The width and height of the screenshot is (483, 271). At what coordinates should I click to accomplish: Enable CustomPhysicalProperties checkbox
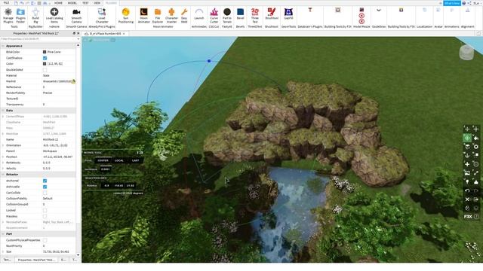click(x=45, y=240)
